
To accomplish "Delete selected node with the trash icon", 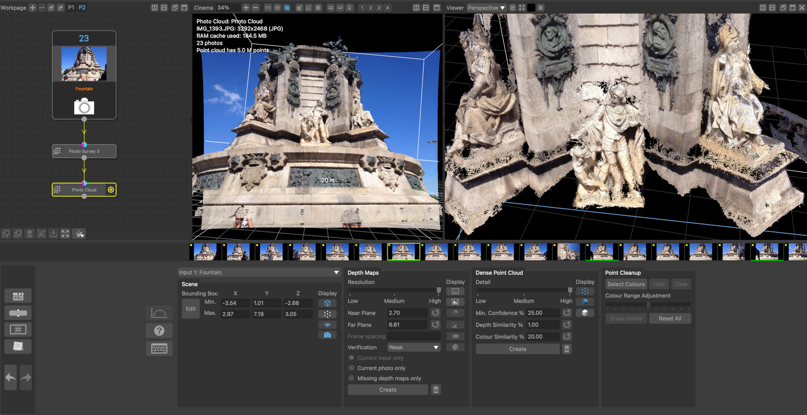I will [x=30, y=234].
